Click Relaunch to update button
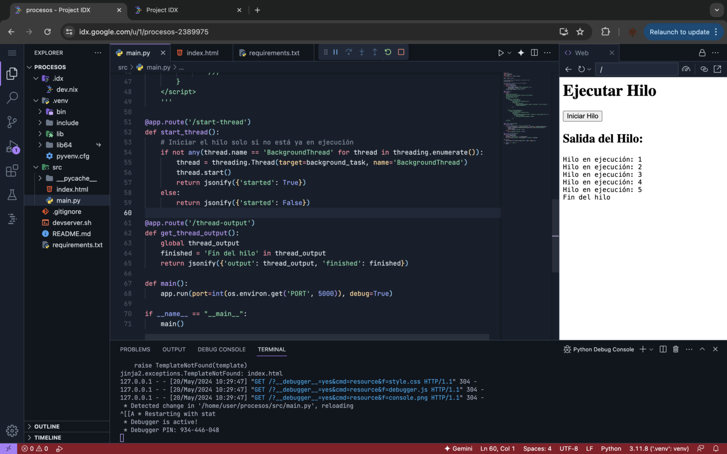Screen dimensions: 727x454 [x=679, y=32]
